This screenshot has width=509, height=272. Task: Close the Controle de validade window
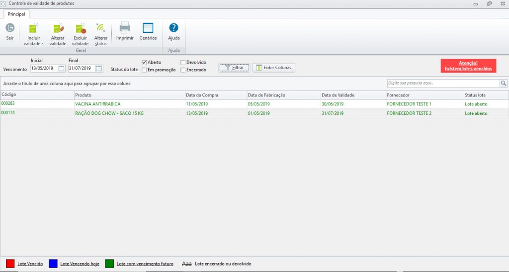[503, 4]
